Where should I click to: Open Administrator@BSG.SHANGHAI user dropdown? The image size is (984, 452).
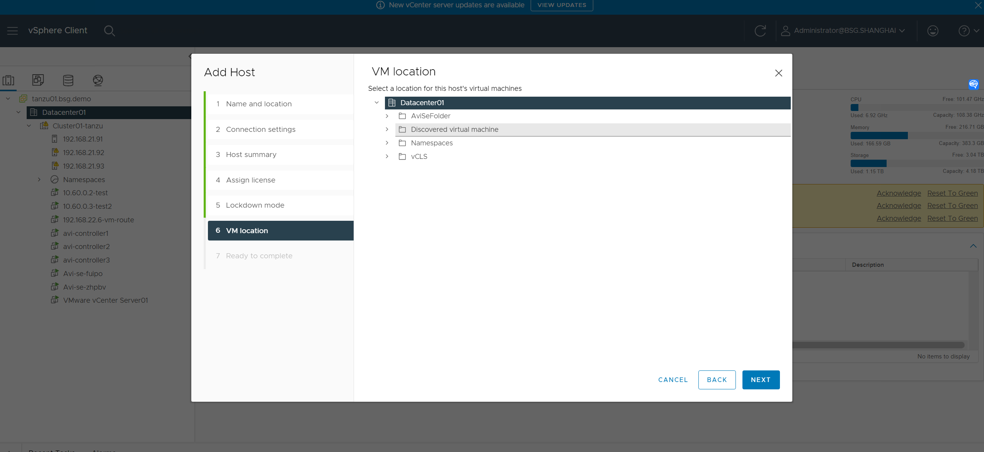843,31
